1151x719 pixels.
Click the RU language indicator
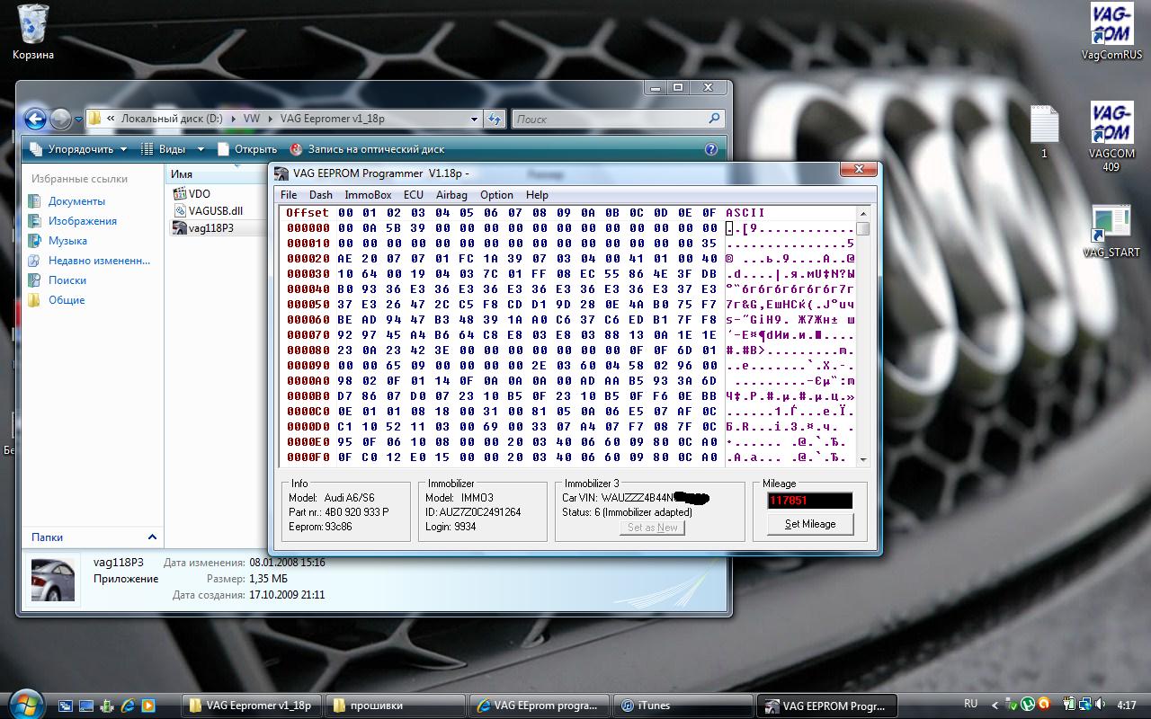(x=970, y=705)
